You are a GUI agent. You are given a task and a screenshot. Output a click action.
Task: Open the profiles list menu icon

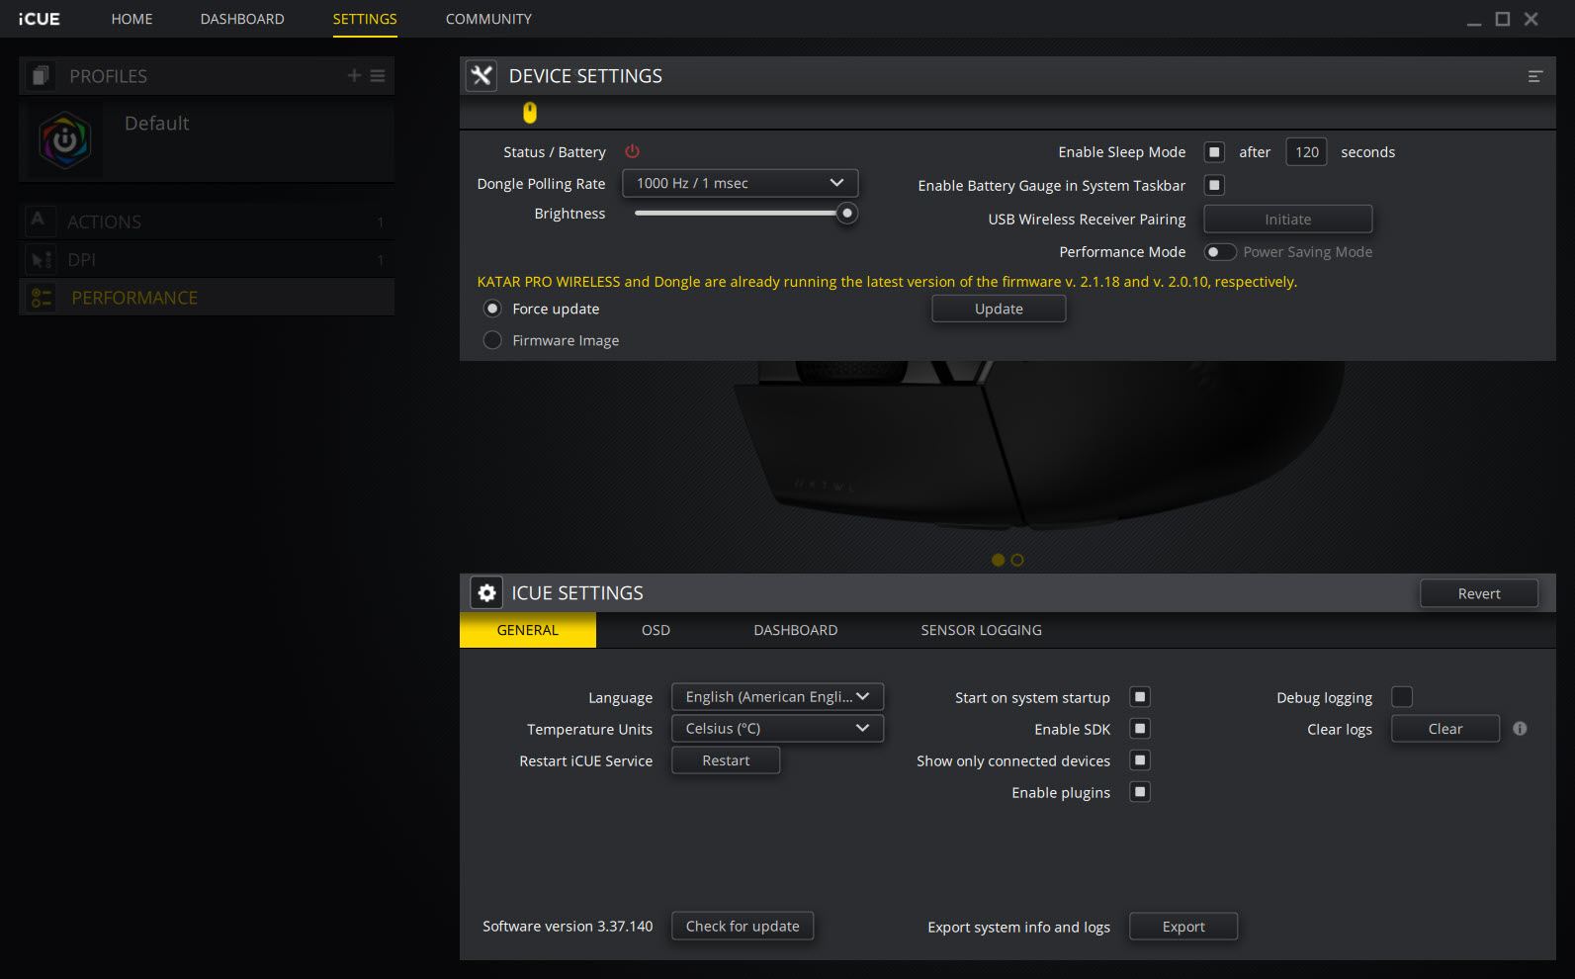click(378, 75)
